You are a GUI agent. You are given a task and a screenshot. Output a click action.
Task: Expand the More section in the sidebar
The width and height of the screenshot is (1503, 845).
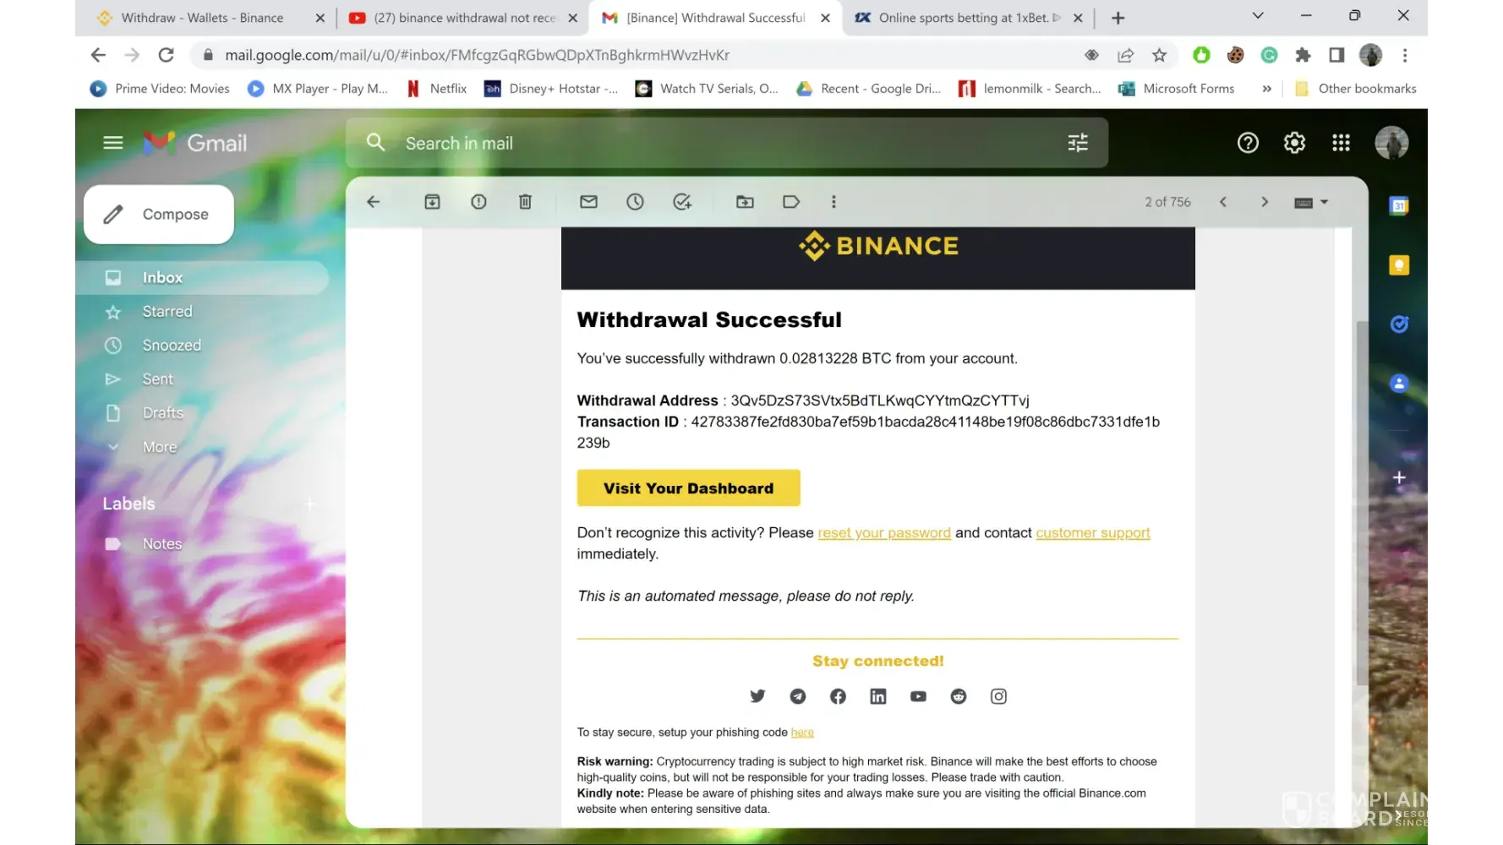[x=159, y=447]
